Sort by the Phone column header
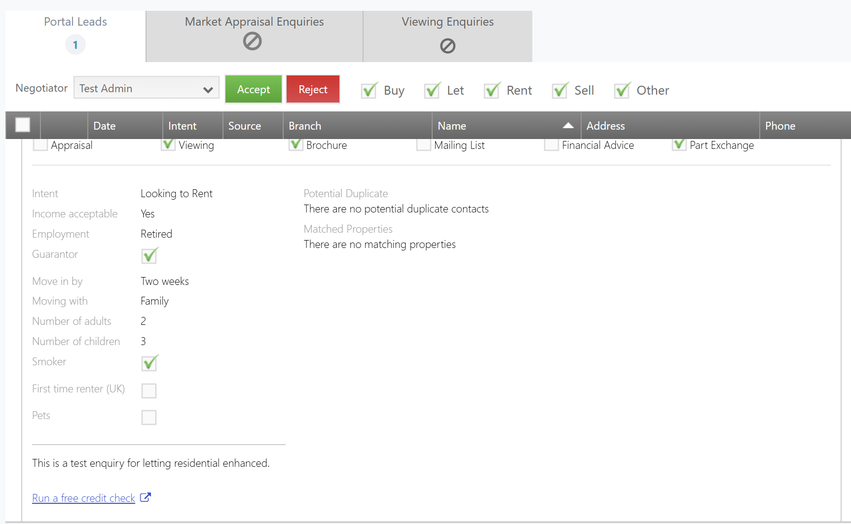Screen dimensions: 851x524 click(806, 126)
